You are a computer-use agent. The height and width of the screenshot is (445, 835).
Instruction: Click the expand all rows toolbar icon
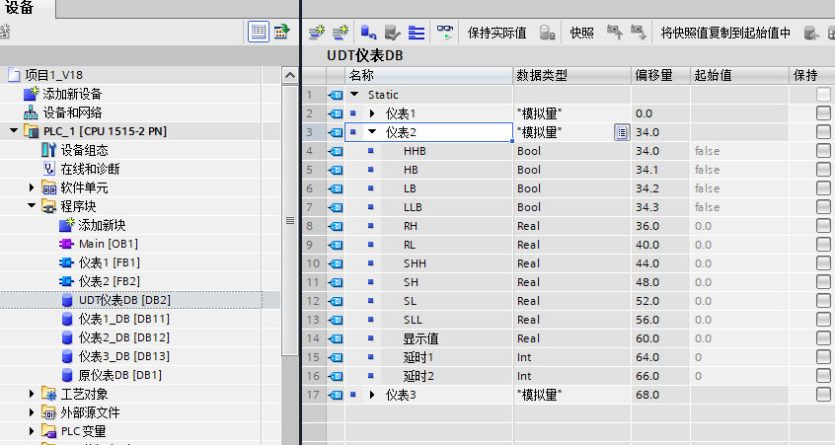click(417, 33)
